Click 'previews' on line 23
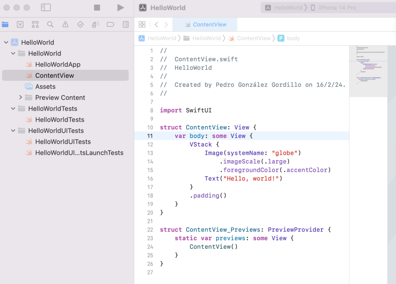Screen dimensions: 396x284 pyautogui.click(x=230, y=238)
